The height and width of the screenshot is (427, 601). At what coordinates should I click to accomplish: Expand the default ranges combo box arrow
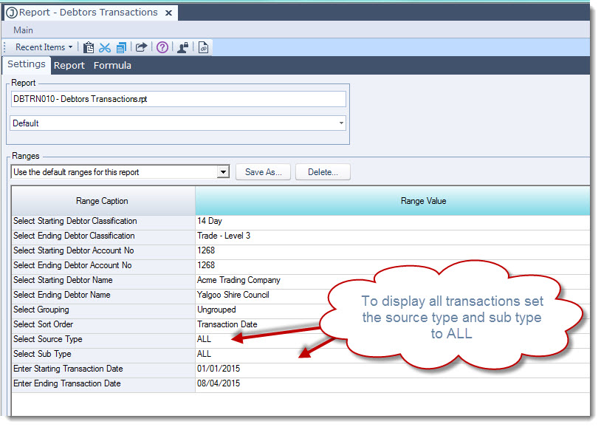(x=223, y=172)
